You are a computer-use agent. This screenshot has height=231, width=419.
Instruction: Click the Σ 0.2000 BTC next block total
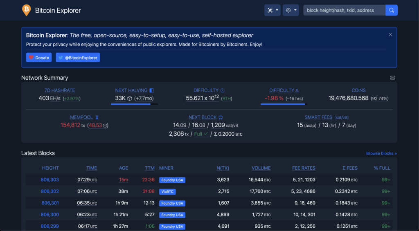point(228,134)
